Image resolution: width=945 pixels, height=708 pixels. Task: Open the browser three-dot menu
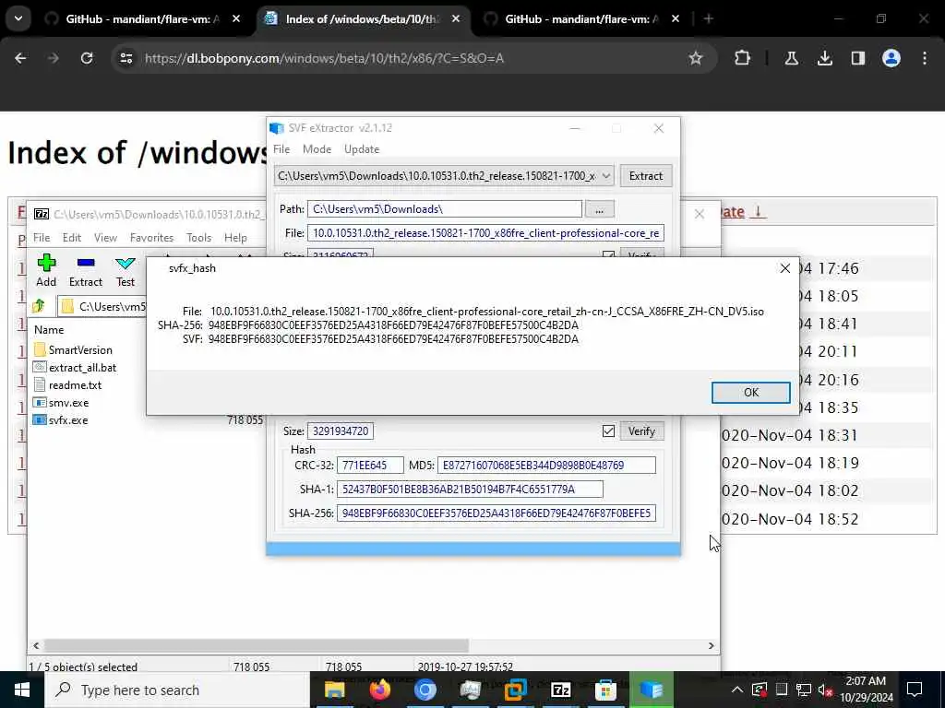(925, 58)
